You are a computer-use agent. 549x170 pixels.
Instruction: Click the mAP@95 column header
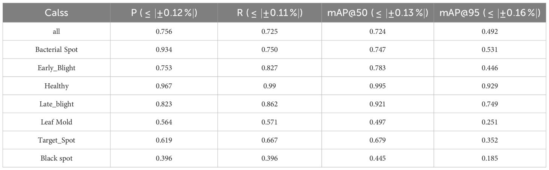point(490,12)
